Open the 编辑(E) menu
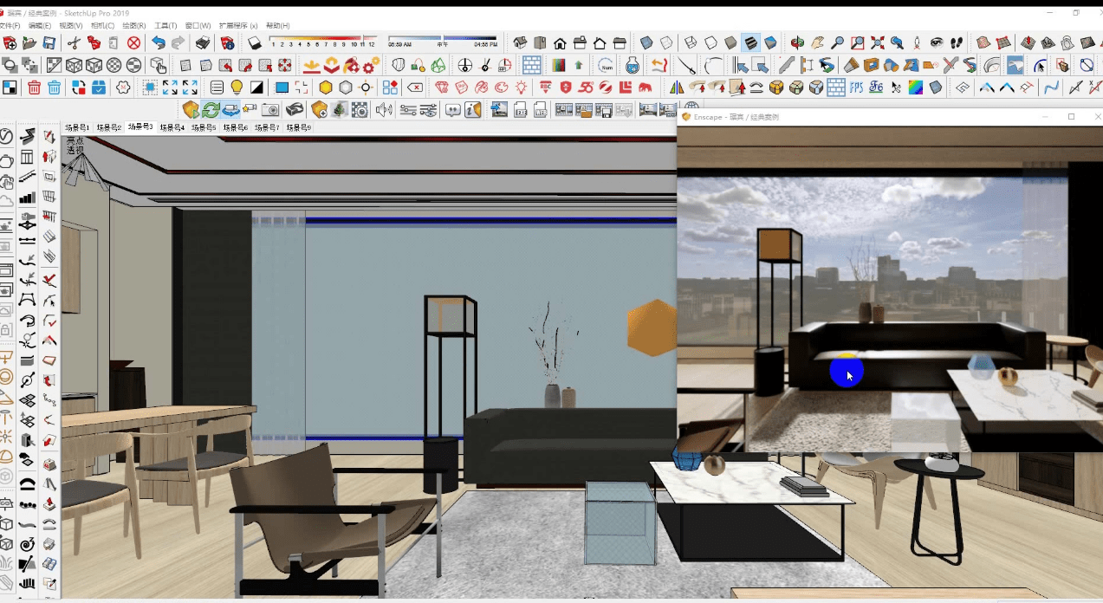Image resolution: width=1103 pixels, height=603 pixels. (x=40, y=26)
